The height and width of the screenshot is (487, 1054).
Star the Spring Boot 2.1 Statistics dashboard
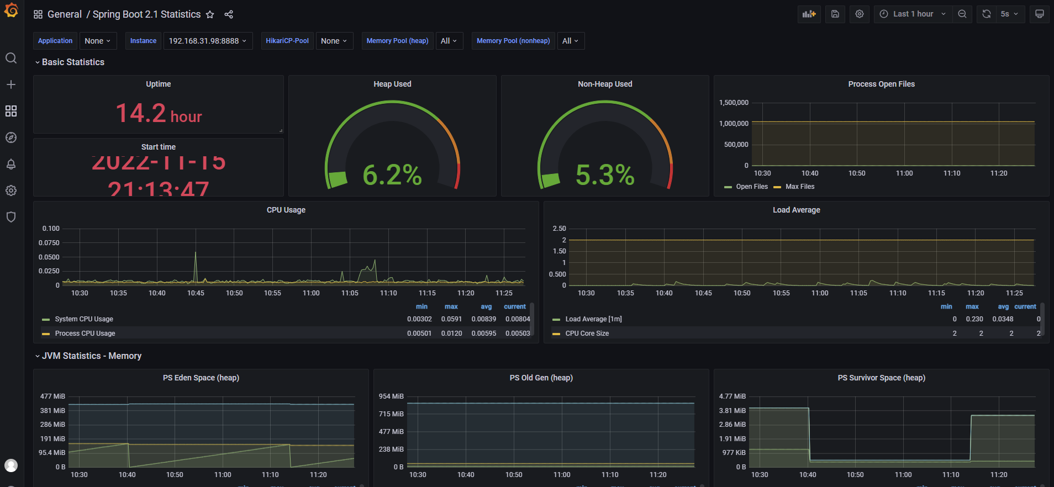click(210, 14)
